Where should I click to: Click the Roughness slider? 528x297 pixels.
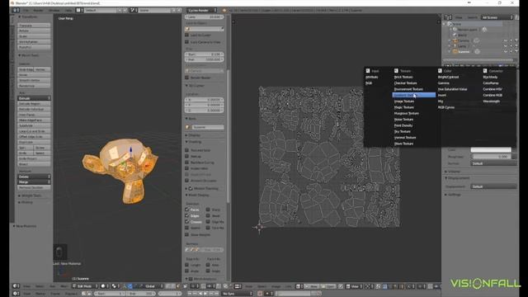(491, 157)
